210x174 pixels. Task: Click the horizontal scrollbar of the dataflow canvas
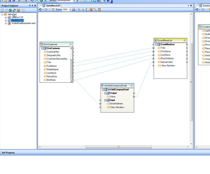[x=118, y=147]
